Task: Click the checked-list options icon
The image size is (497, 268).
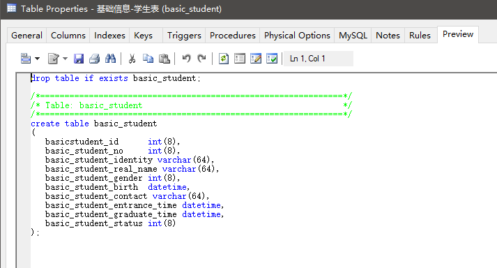Action: pos(272,59)
